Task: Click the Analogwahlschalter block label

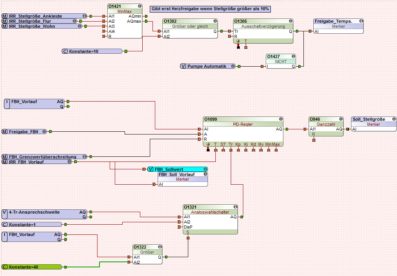Action: (210, 212)
